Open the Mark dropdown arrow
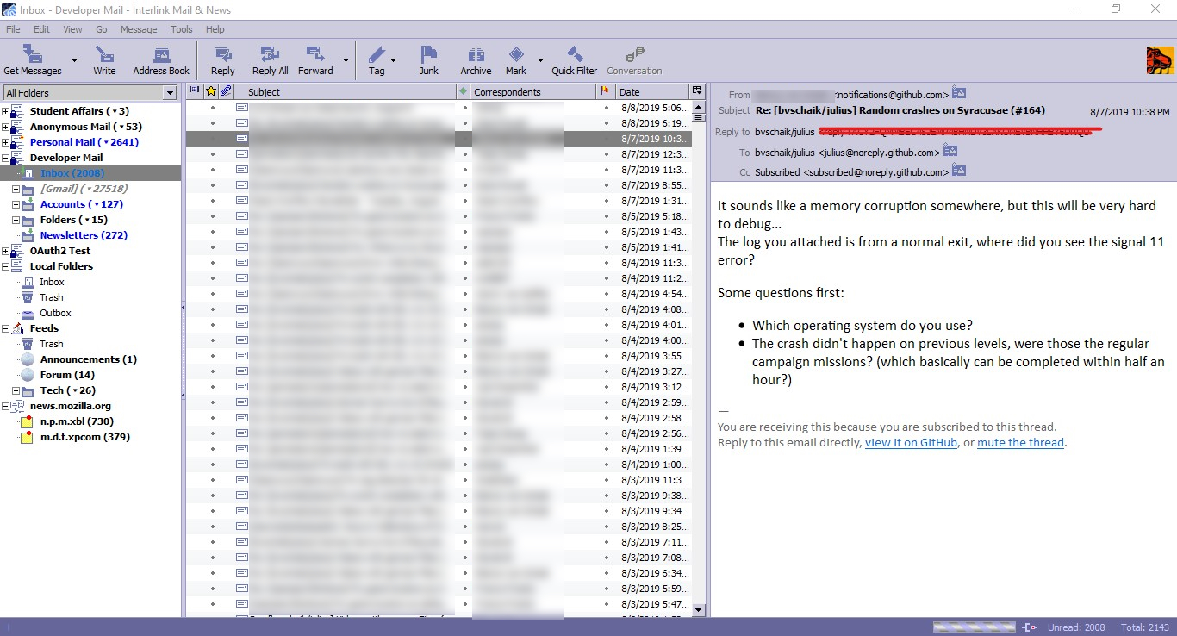The height and width of the screenshot is (636, 1177). 540,60
